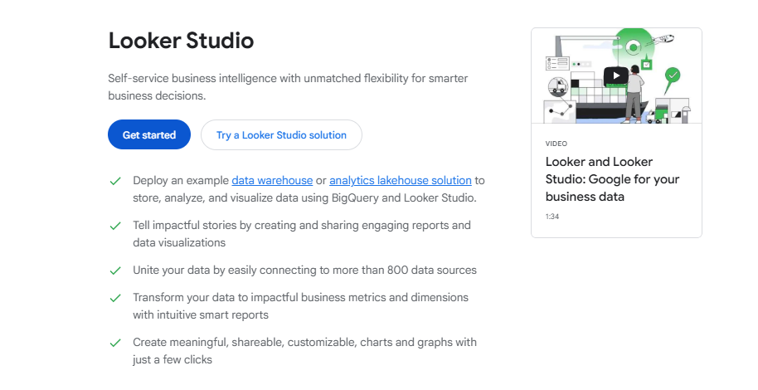758x390 pixels.
Task: Select the checkmark icon beside Create meaningful
Action: pos(114,342)
